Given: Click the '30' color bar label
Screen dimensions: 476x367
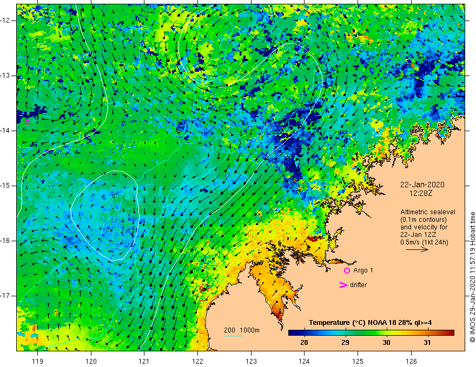Looking at the screenshot, I should 386,343.
